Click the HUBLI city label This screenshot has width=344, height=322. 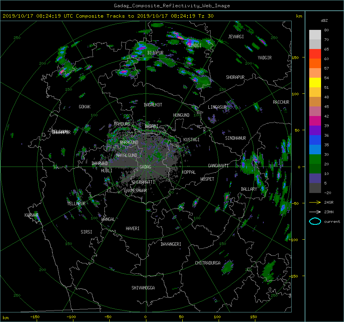click(107, 171)
